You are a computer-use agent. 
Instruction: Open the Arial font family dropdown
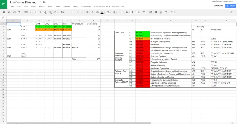(66, 12)
